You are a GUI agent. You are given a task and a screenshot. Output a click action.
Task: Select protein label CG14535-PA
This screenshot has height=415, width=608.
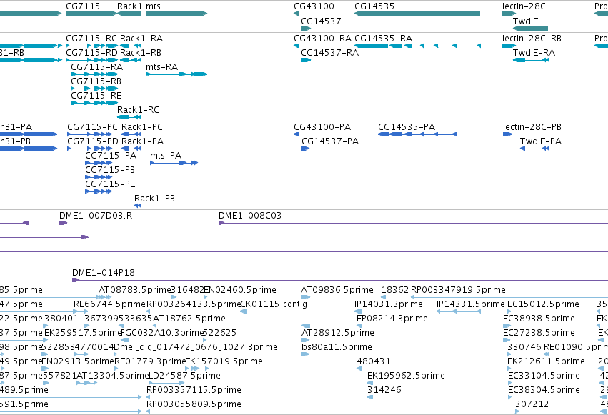[x=407, y=127]
